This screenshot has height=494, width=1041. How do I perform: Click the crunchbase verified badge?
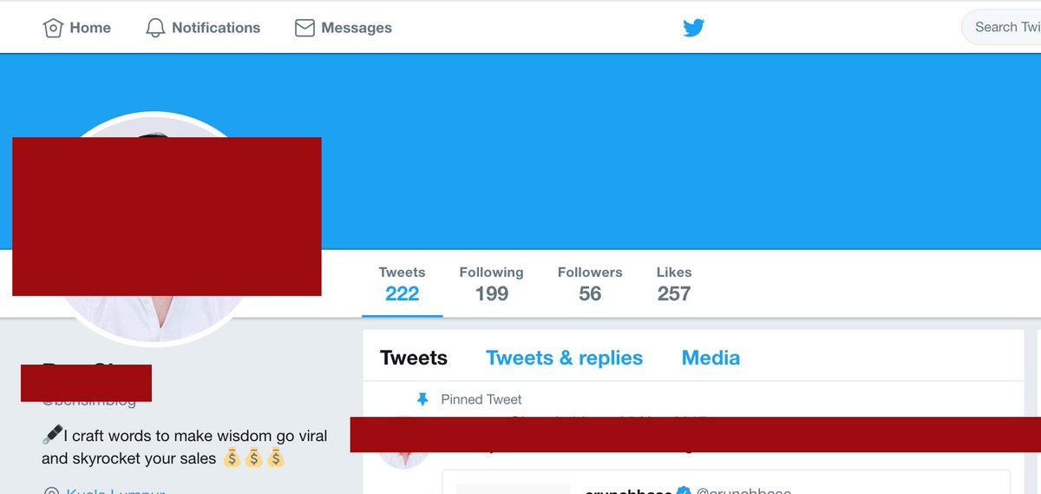click(684, 491)
